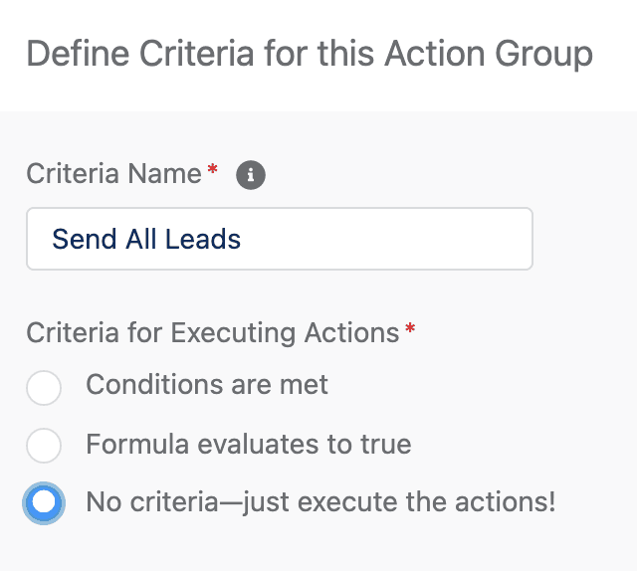
Task: Click the 'Criteria for Executing Actions' label
Action: tap(213, 332)
